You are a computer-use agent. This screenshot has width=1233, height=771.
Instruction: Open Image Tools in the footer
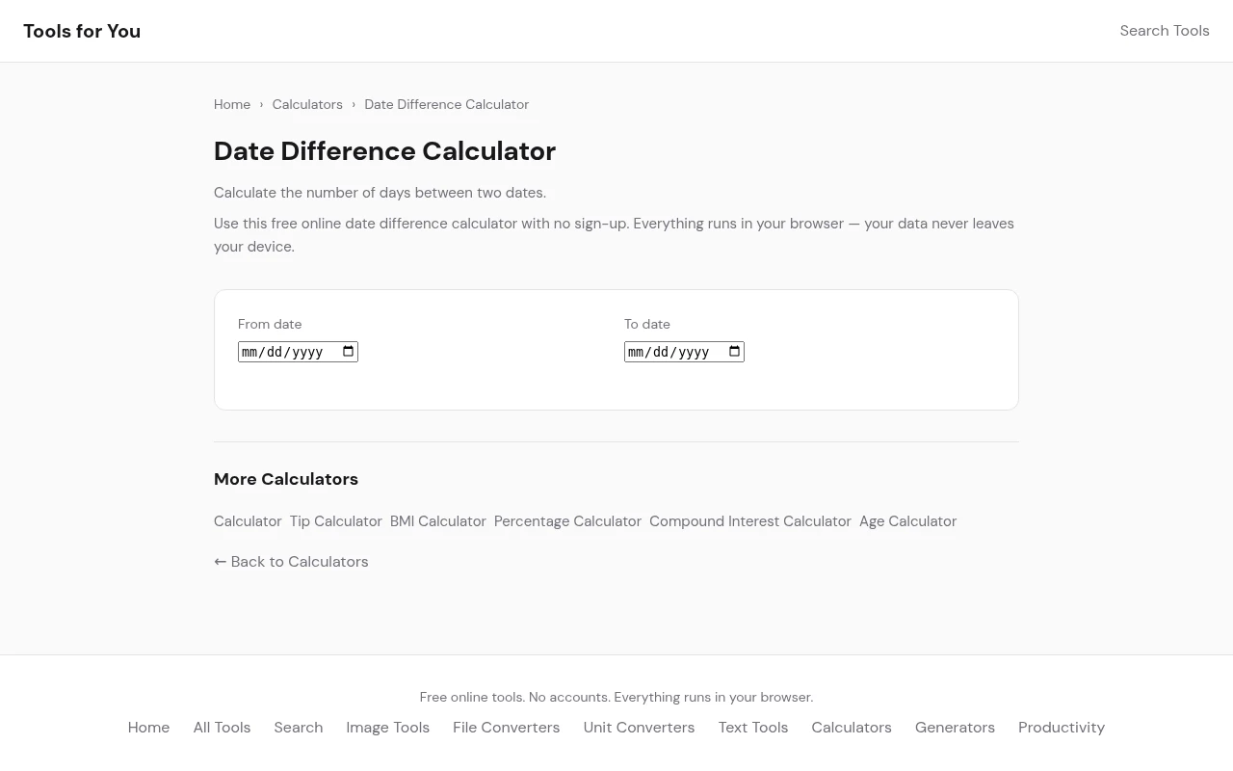[387, 728]
